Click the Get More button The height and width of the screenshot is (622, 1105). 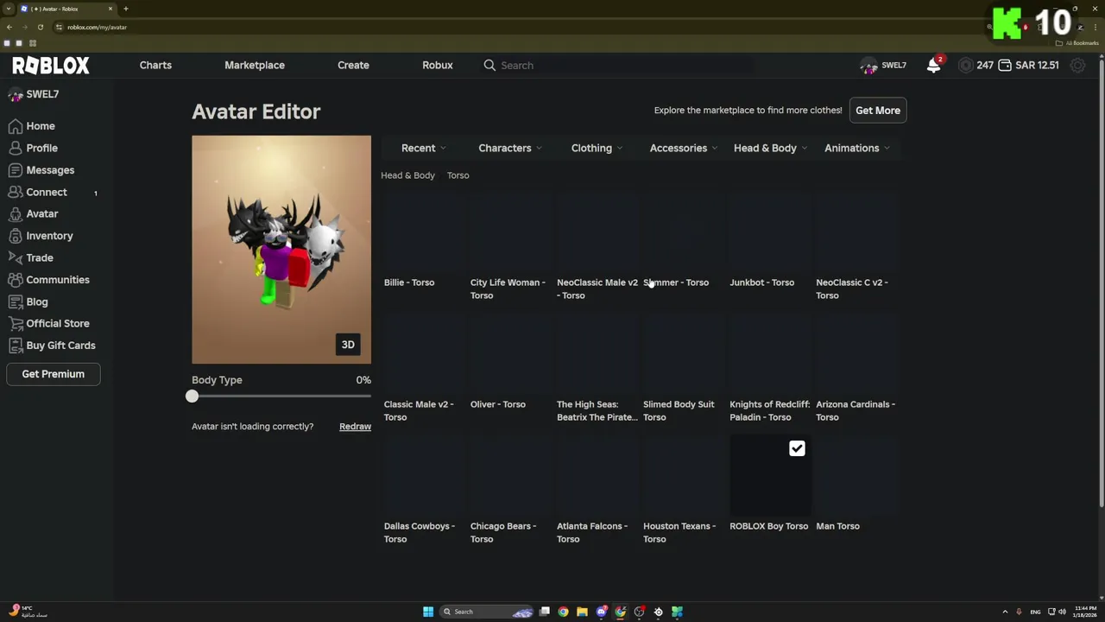tap(878, 111)
